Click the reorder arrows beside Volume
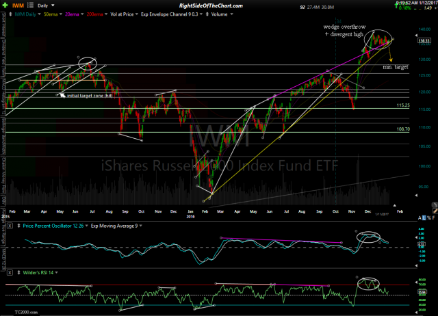438x316 pixels. (207, 14)
